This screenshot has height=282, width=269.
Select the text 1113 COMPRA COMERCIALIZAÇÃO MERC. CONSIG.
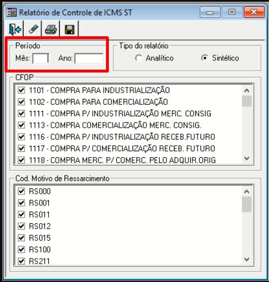click(x=115, y=125)
